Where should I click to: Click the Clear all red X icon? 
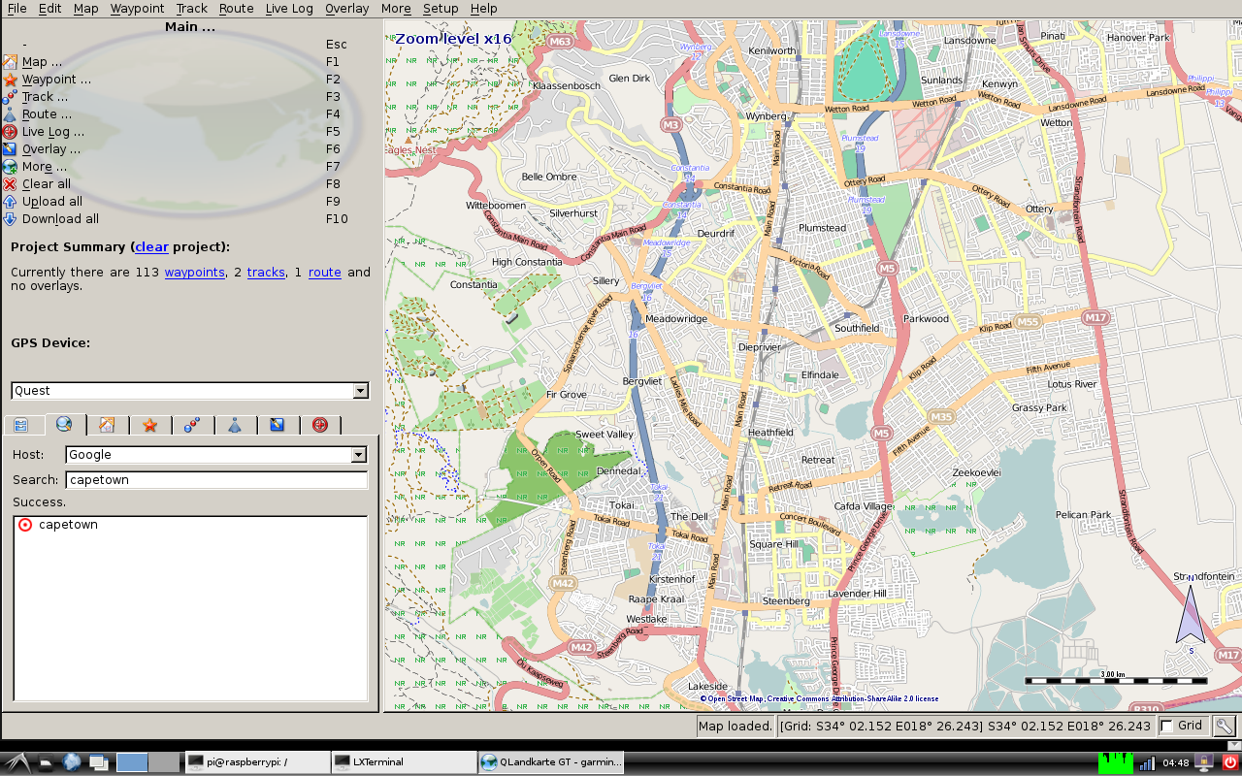click(x=10, y=184)
